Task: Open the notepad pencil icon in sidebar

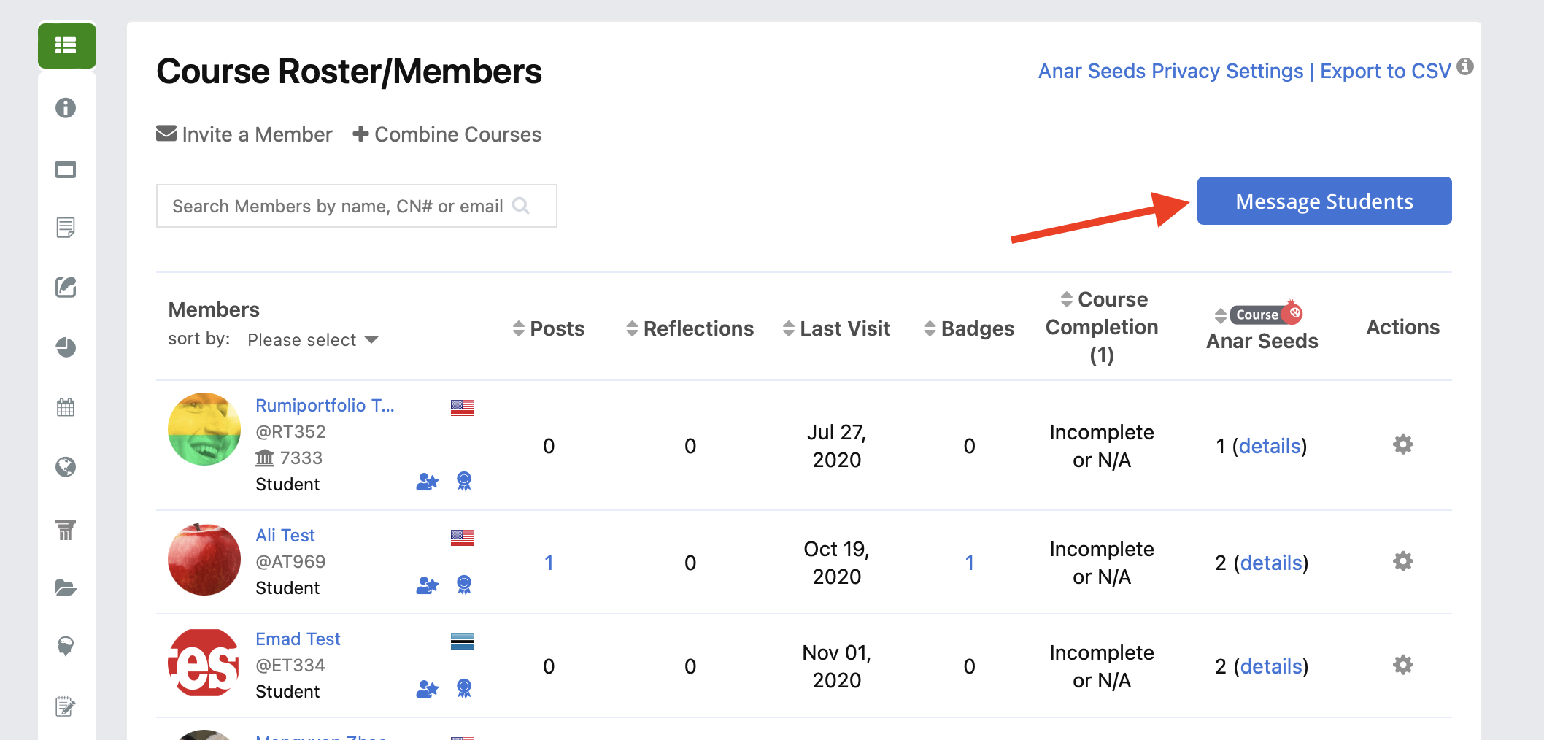Action: [x=66, y=706]
